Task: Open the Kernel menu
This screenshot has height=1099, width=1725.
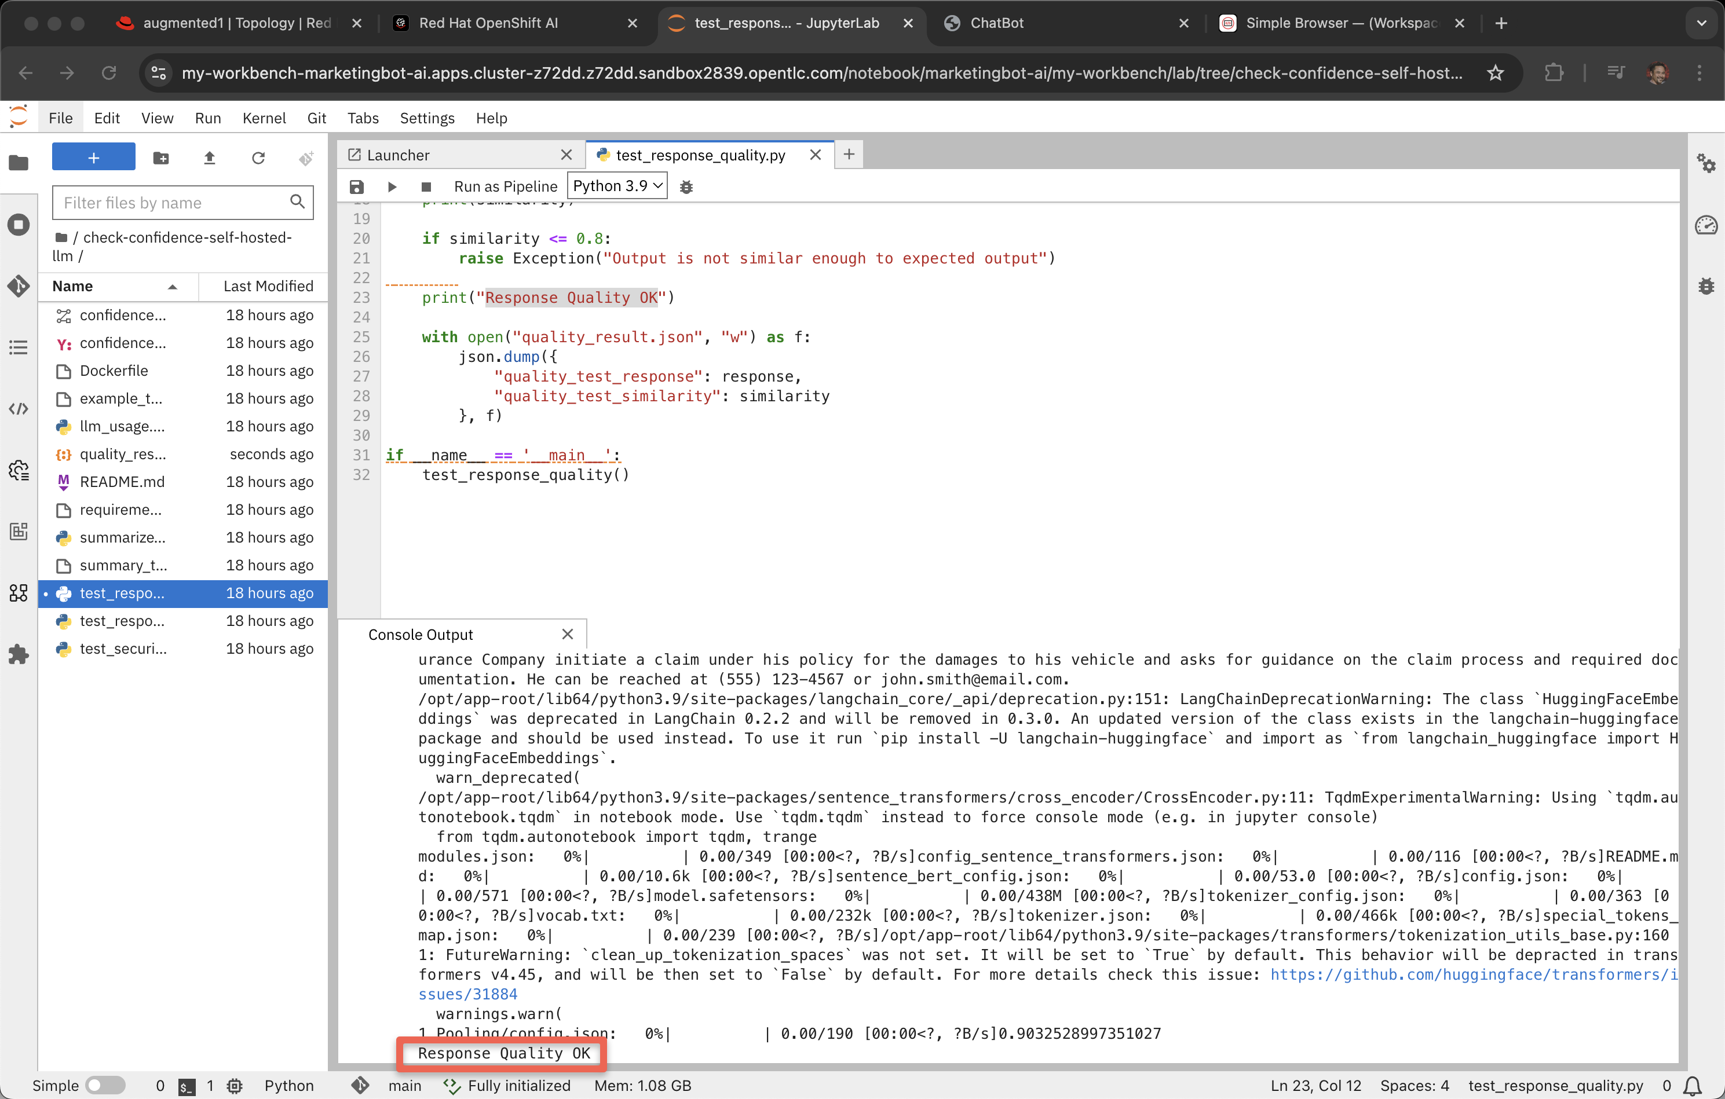Action: 264,118
